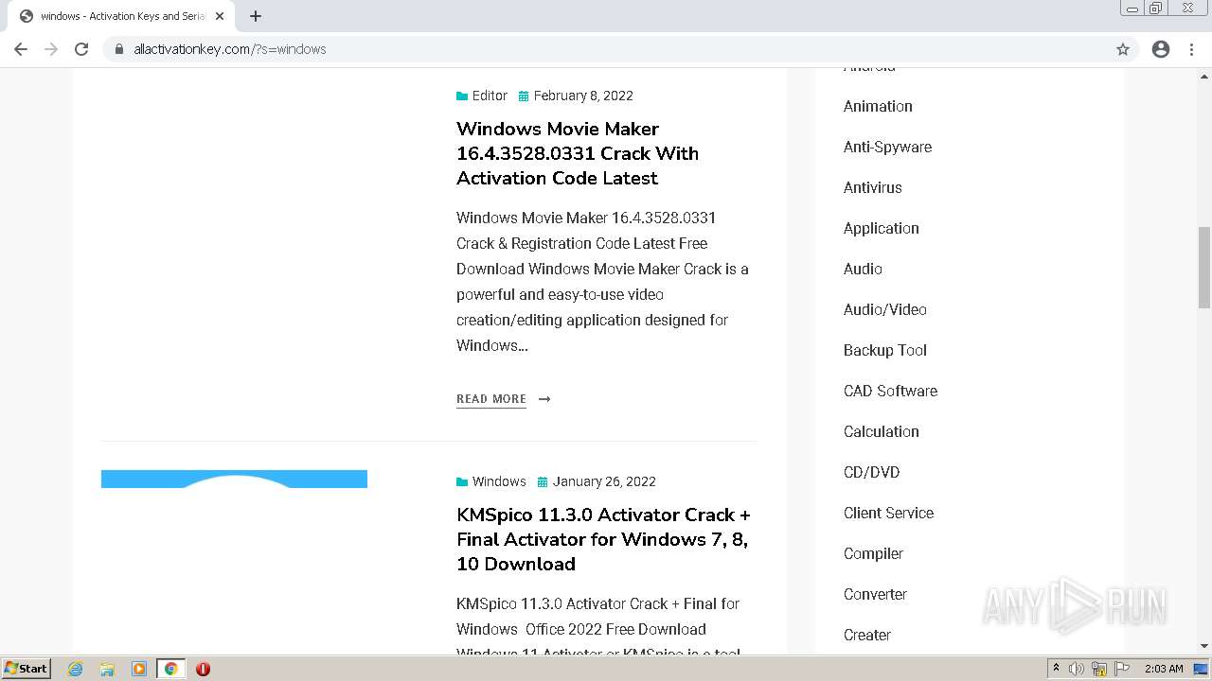This screenshot has width=1212, height=681.
Task: Open the Compiler category
Action: 873,553
